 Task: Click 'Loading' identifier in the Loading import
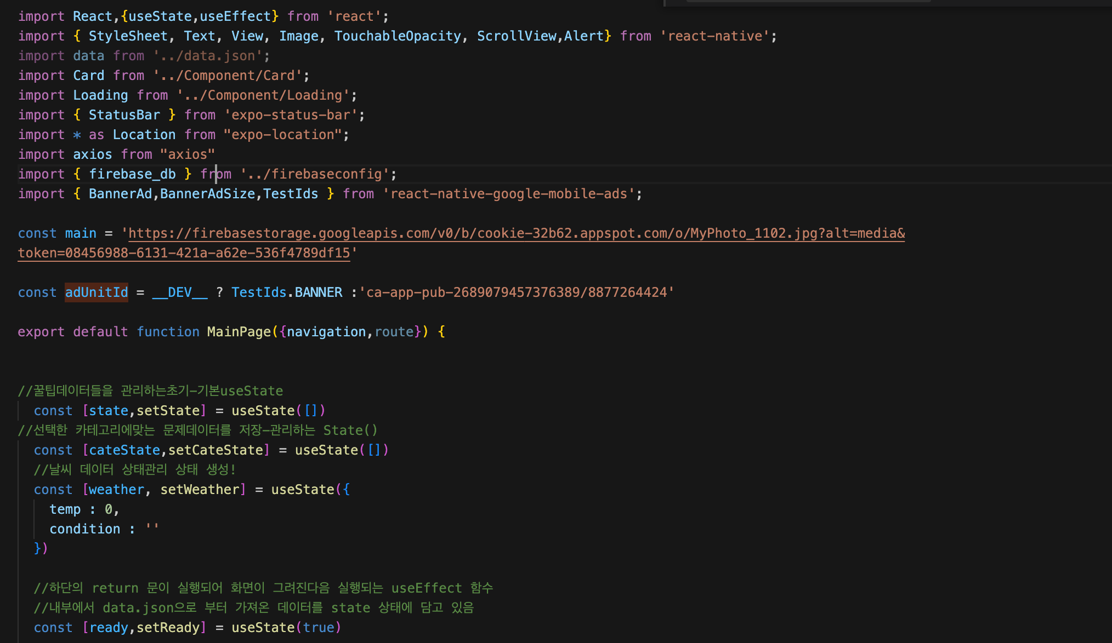tap(100, 95)
